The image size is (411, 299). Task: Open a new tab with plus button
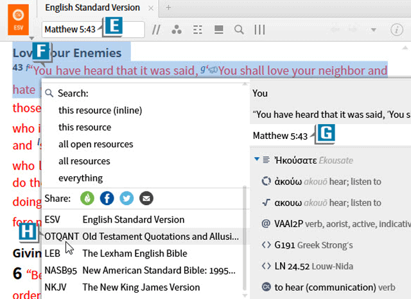(x=169, y=8)
